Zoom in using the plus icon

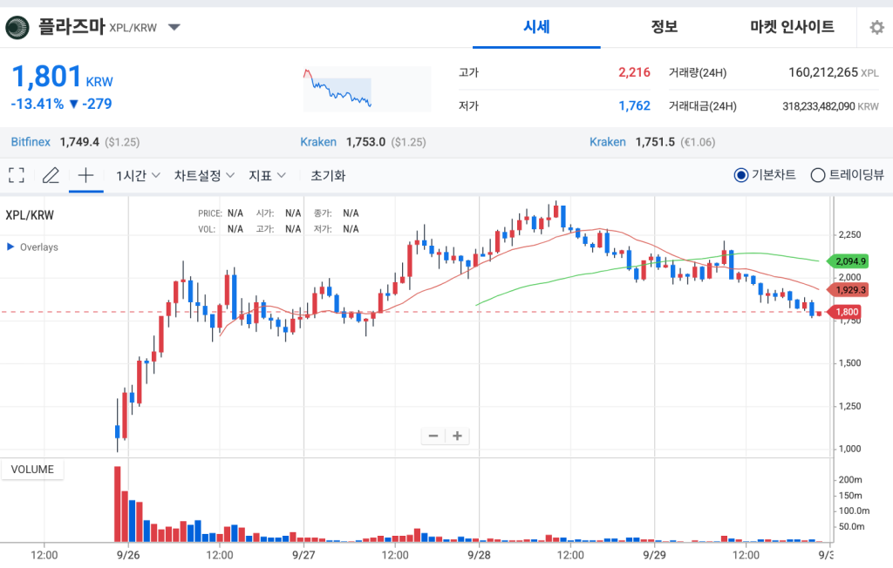pyautogui.click(x=457, y=436)
